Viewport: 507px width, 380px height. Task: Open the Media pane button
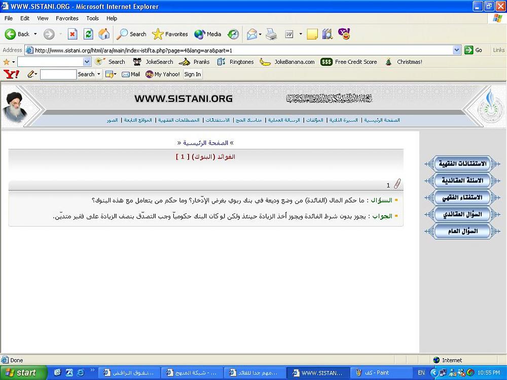coord(207,34)
